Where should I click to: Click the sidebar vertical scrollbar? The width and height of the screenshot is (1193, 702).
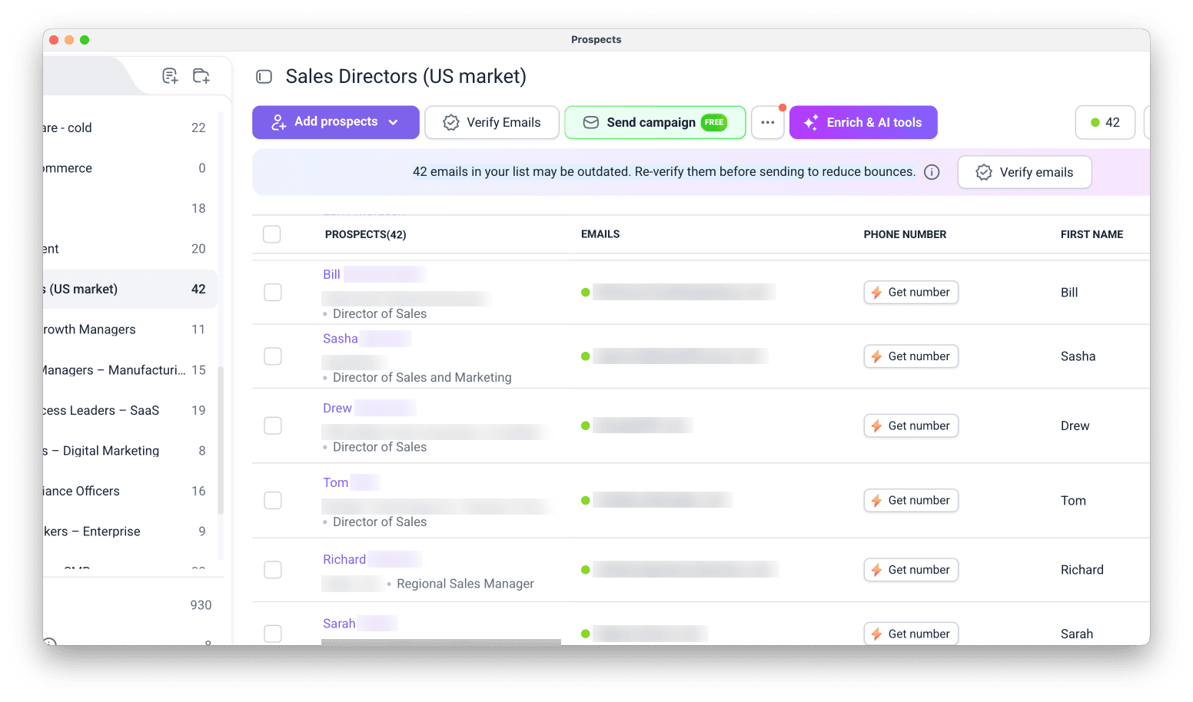221,439
